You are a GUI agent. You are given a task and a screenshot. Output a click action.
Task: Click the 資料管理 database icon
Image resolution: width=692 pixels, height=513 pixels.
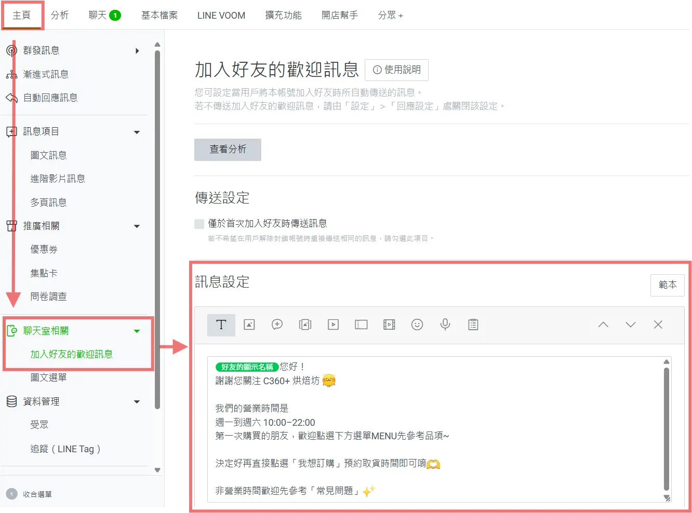pyautogui.click(x=11, y=401)
